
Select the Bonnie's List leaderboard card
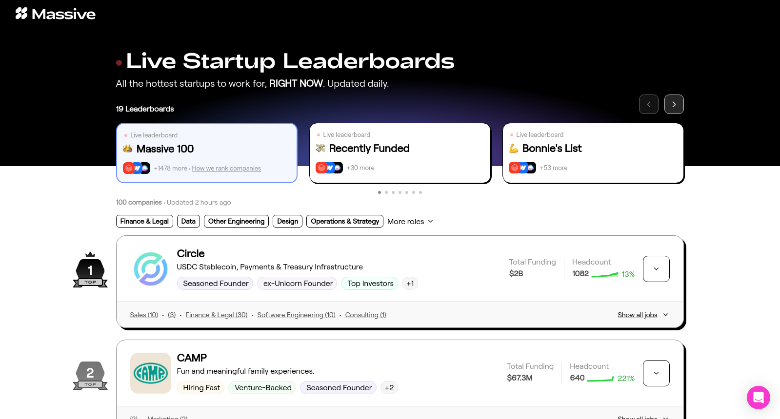pos(593,153)
